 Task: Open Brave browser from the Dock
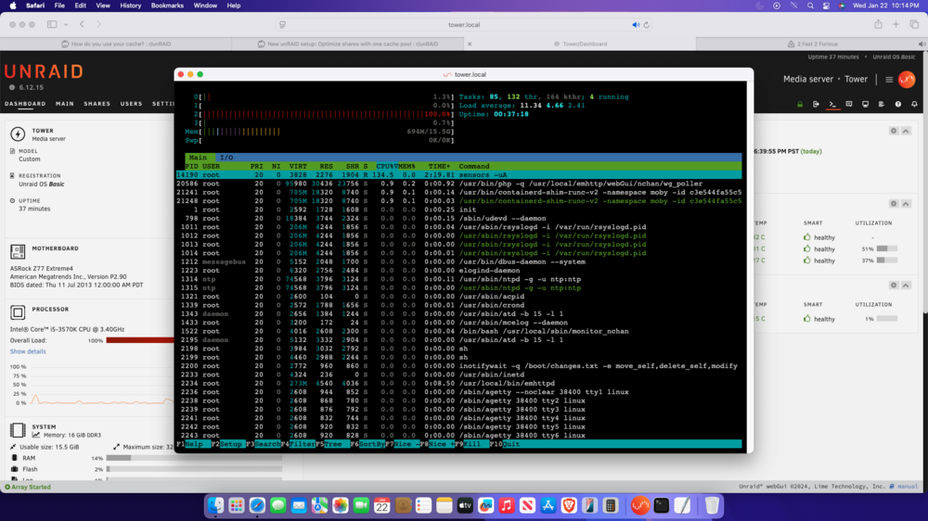click(569, 505)
